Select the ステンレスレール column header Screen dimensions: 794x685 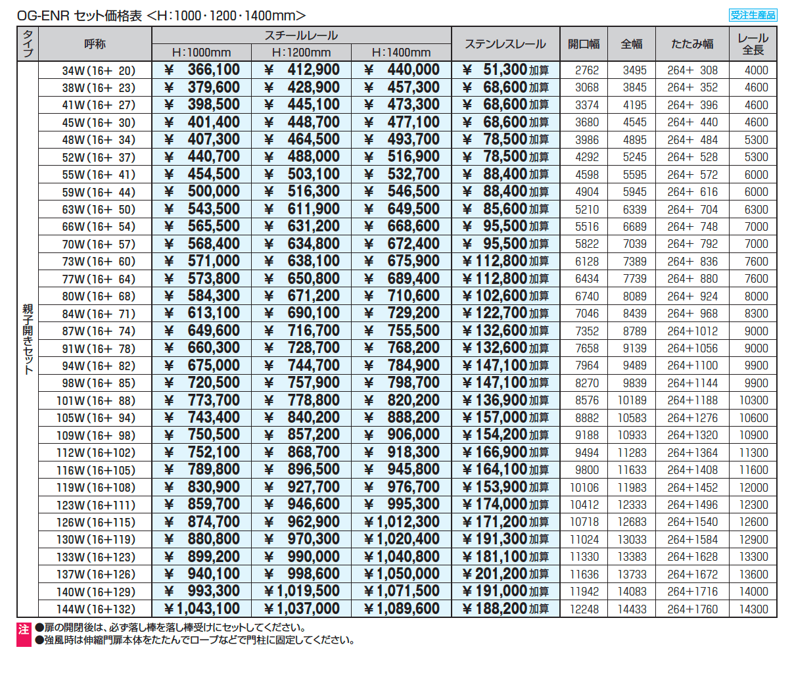click(505, 44)
